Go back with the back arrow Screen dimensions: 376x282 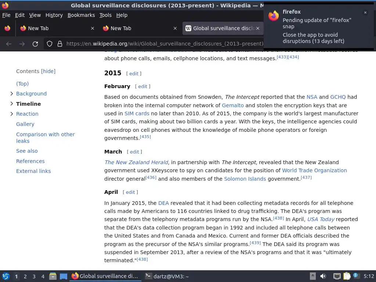9,44
